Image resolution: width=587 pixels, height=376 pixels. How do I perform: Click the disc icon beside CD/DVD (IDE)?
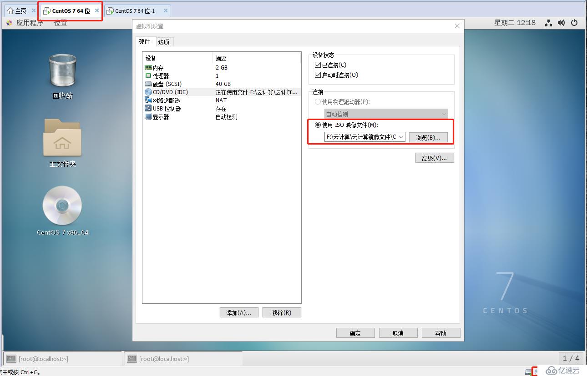148,92
